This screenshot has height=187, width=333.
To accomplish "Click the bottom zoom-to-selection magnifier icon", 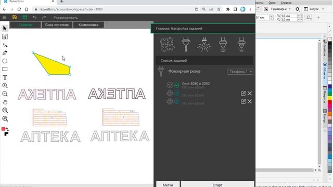I will point(5,119).
